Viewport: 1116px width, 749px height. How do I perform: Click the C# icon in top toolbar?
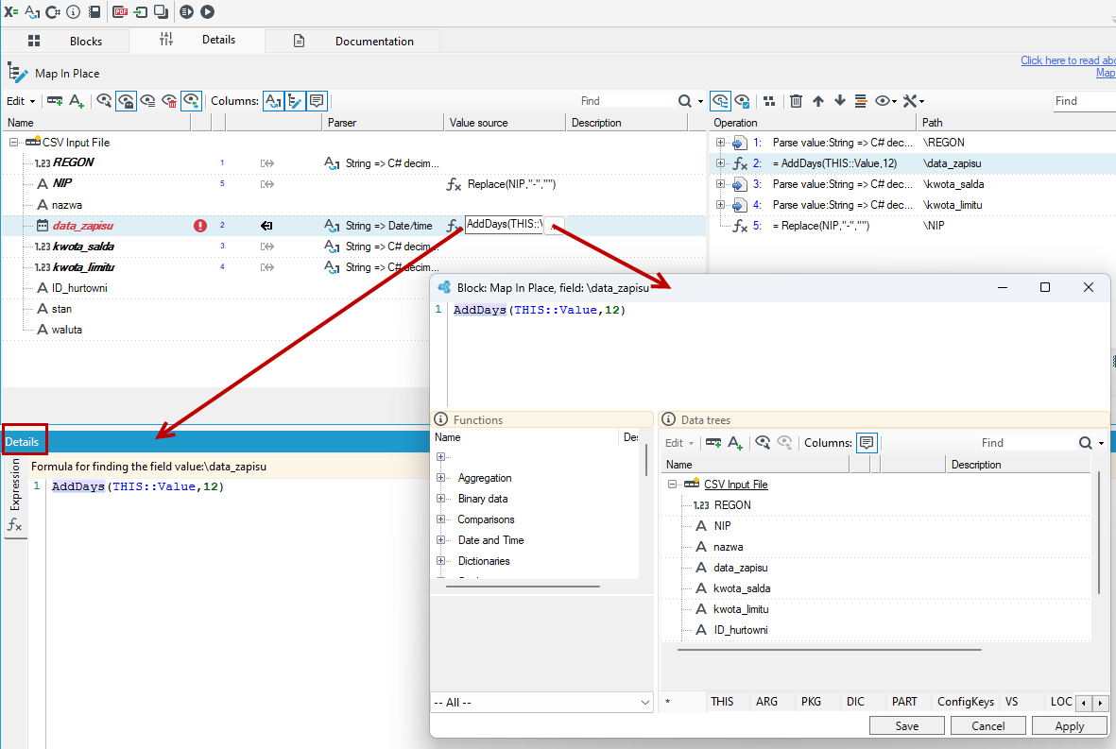53,11
